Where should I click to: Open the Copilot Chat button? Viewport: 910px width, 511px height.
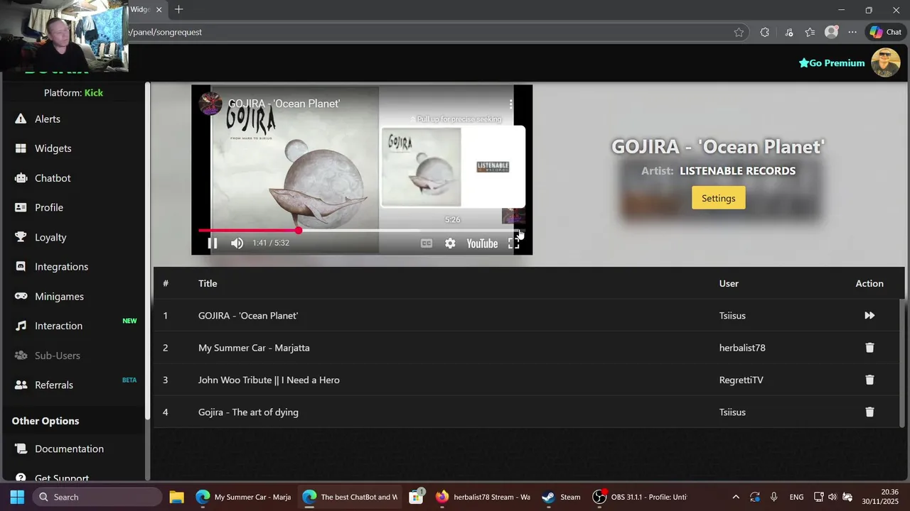tap(885, 32)
